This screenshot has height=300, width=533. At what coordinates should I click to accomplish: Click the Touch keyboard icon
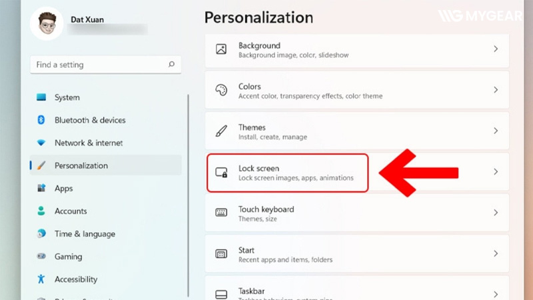point(221,213)
